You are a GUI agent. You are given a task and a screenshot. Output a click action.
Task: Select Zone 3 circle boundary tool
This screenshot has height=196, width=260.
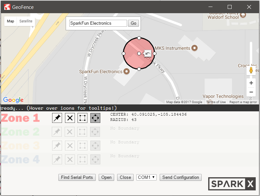click(95, 146)
